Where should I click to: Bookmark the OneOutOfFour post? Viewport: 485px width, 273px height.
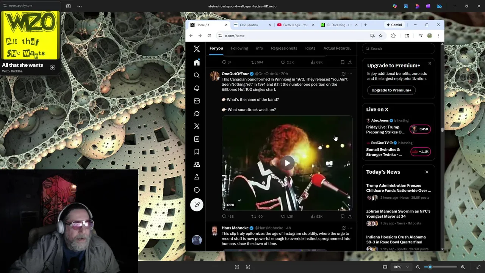pos(343,217)
